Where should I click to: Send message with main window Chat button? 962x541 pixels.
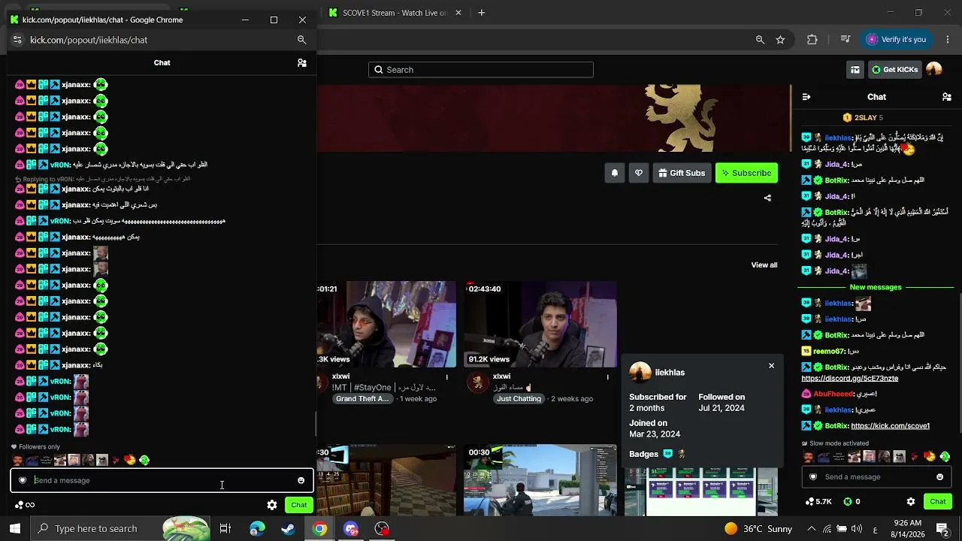[x=938, y=502]
